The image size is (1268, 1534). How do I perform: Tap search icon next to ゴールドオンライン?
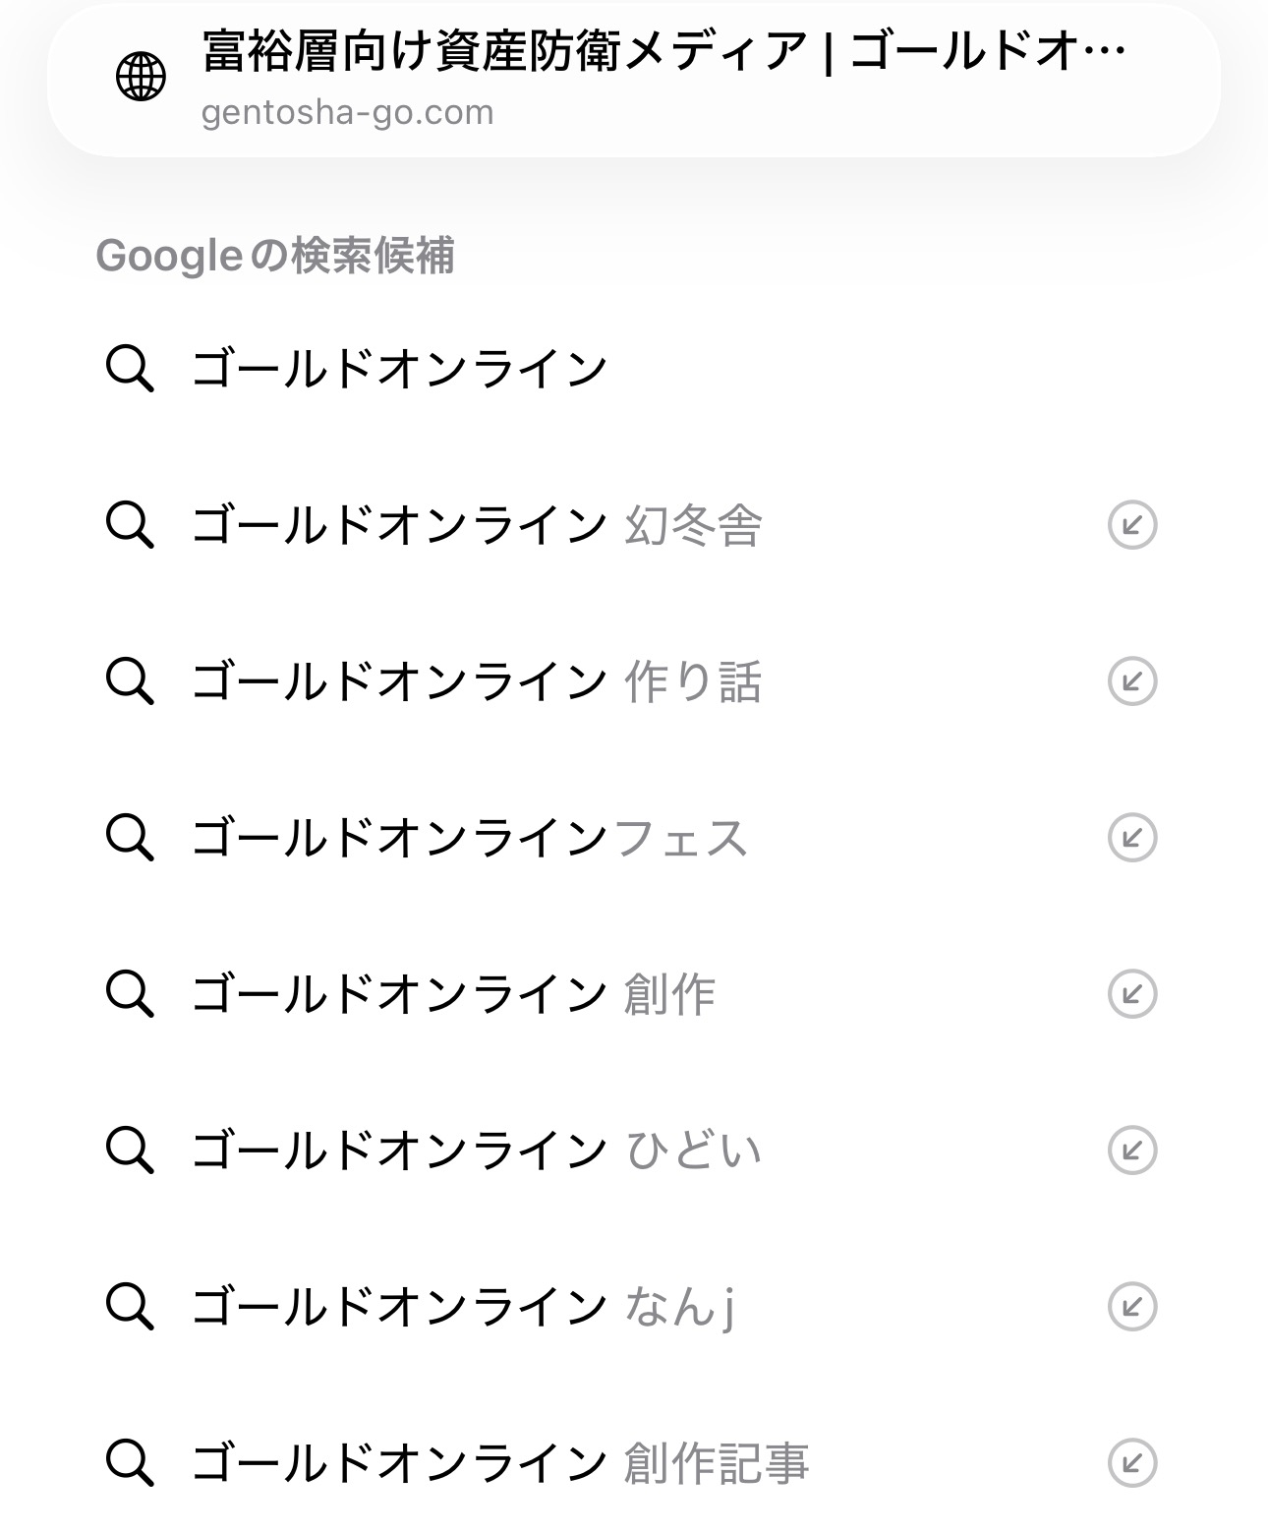130,370
